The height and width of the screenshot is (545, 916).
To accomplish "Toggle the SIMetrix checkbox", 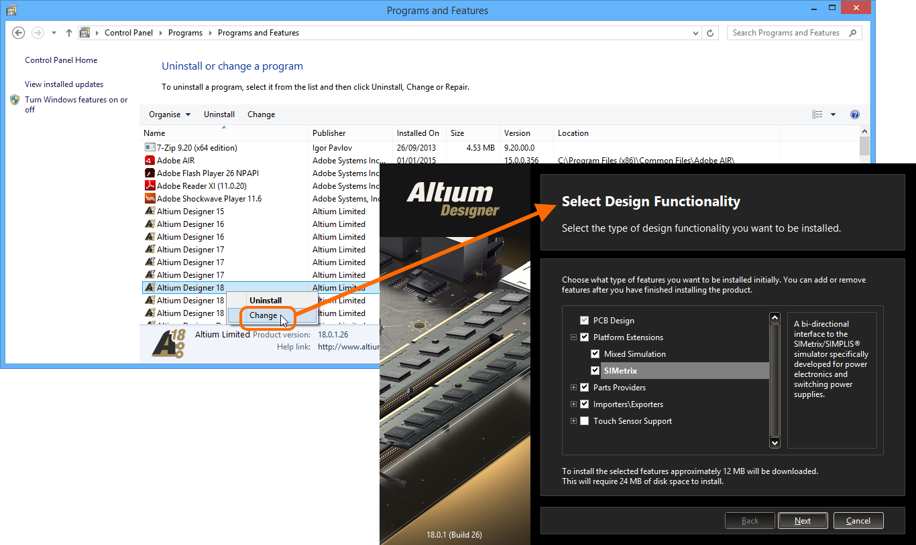I will click(595, 371).
